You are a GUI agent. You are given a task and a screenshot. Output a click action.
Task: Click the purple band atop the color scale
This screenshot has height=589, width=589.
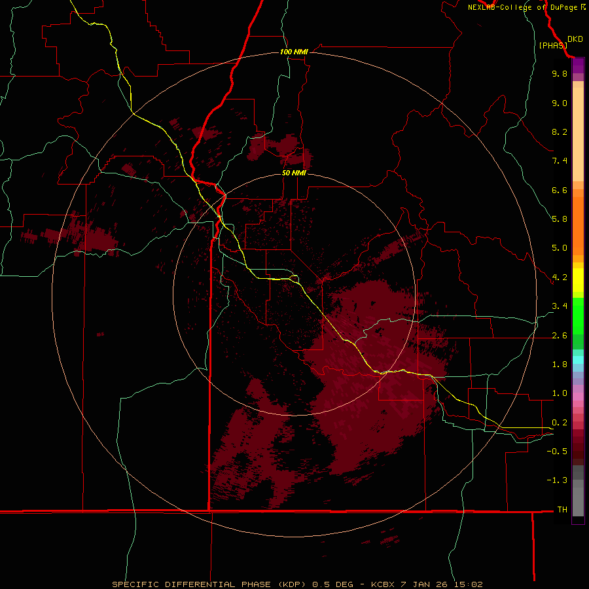(x=578, y=65)
